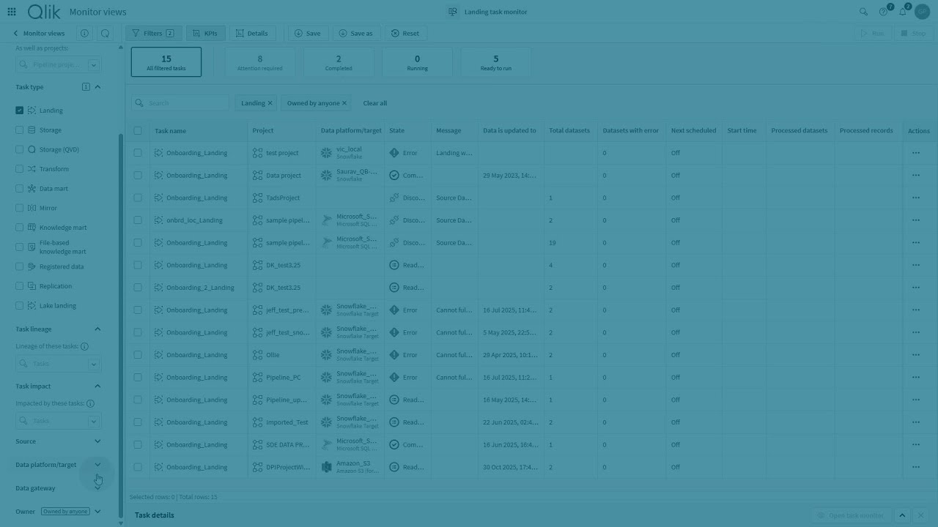Check the Storage task type

(20, 130)
